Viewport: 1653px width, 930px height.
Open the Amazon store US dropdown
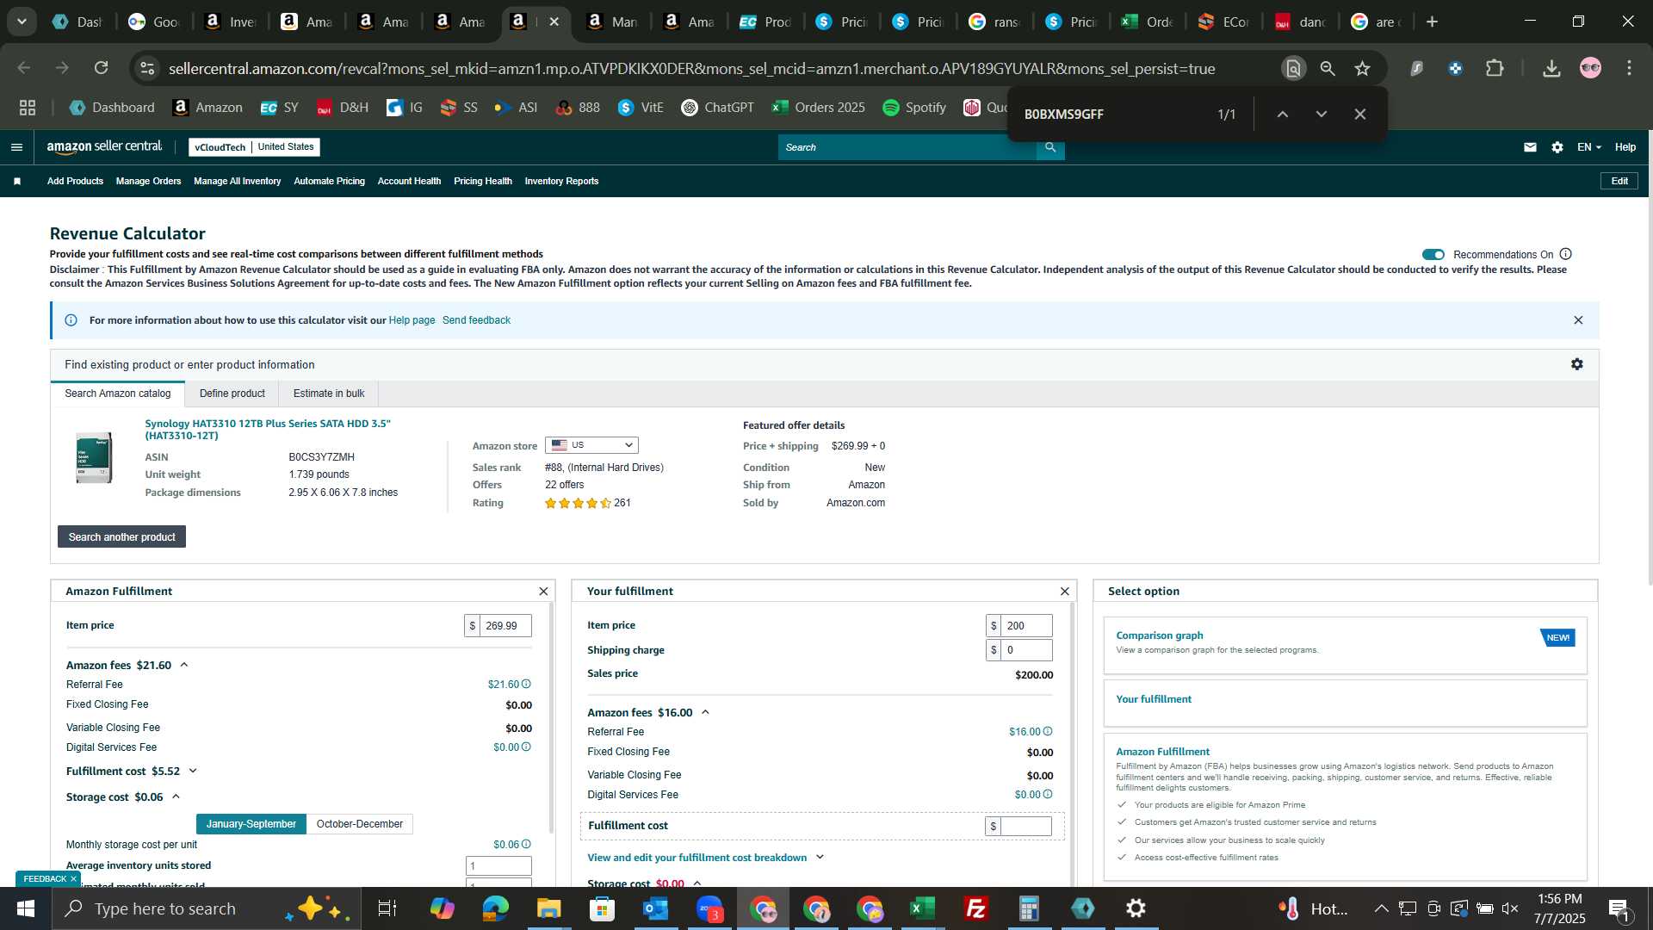591,446
